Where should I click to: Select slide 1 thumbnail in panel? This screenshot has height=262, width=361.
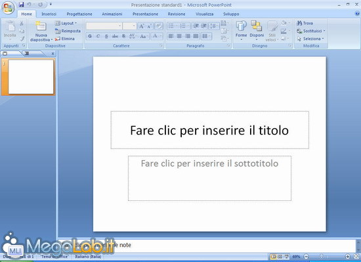point(31,77)
